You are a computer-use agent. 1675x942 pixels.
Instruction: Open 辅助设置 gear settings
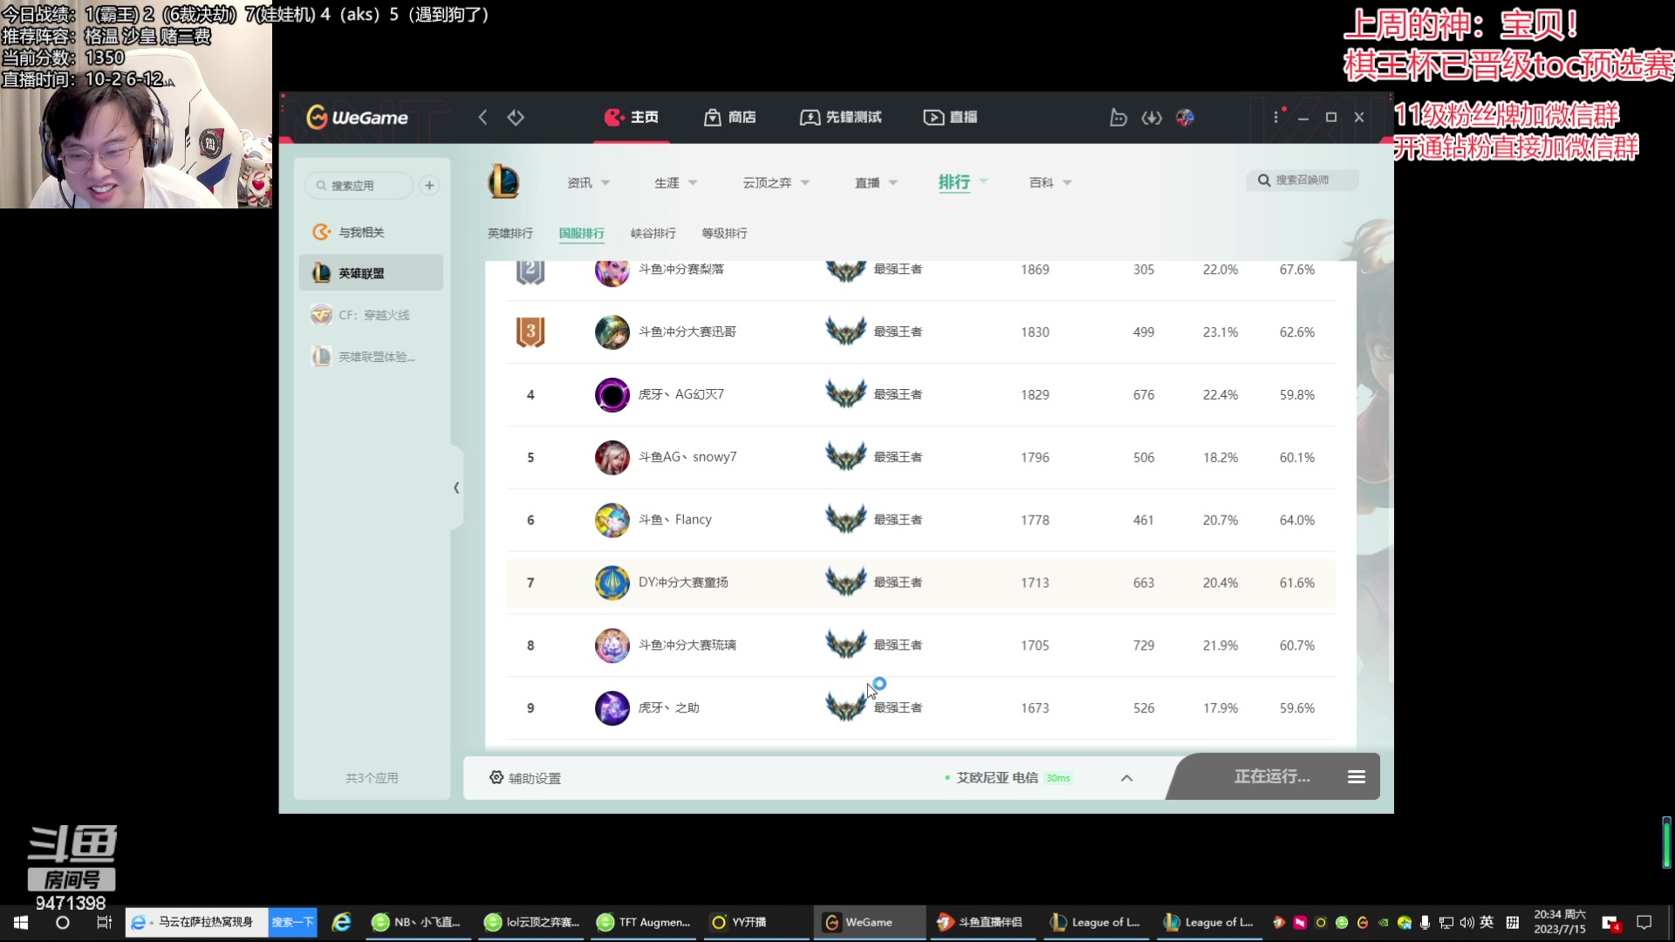[x=525, y=777]
